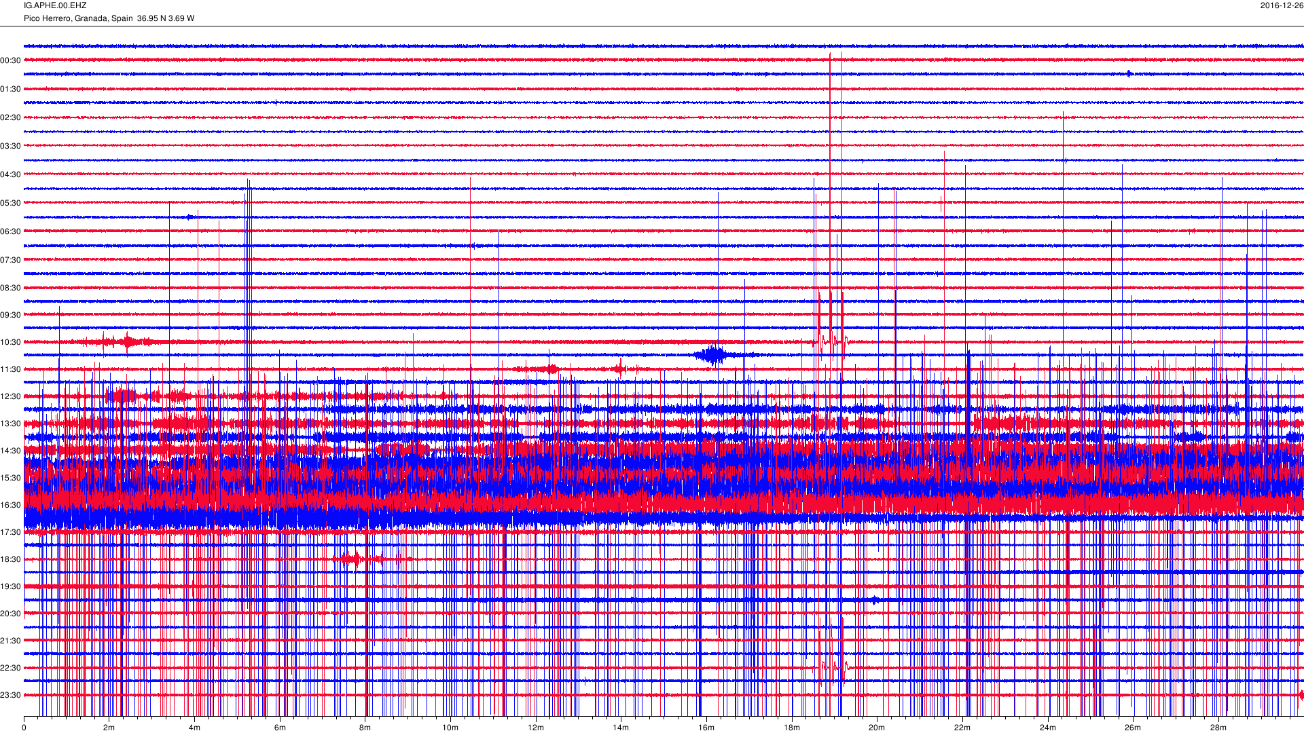Click the blue seismic burst near 16m on the 11:00 trace
1304x733 pixels.
(713, 355)
